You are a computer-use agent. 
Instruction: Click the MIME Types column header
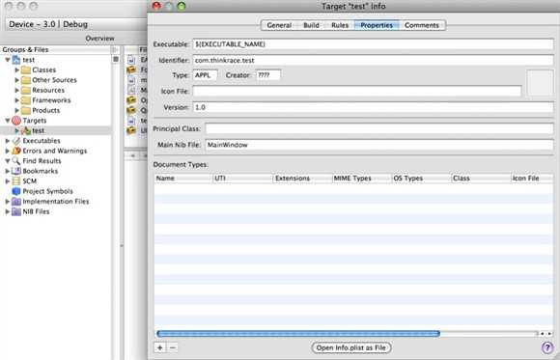[362, 179]
